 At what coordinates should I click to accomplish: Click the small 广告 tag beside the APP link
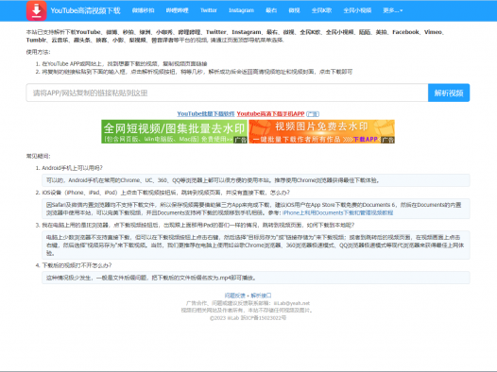point(313,114)
